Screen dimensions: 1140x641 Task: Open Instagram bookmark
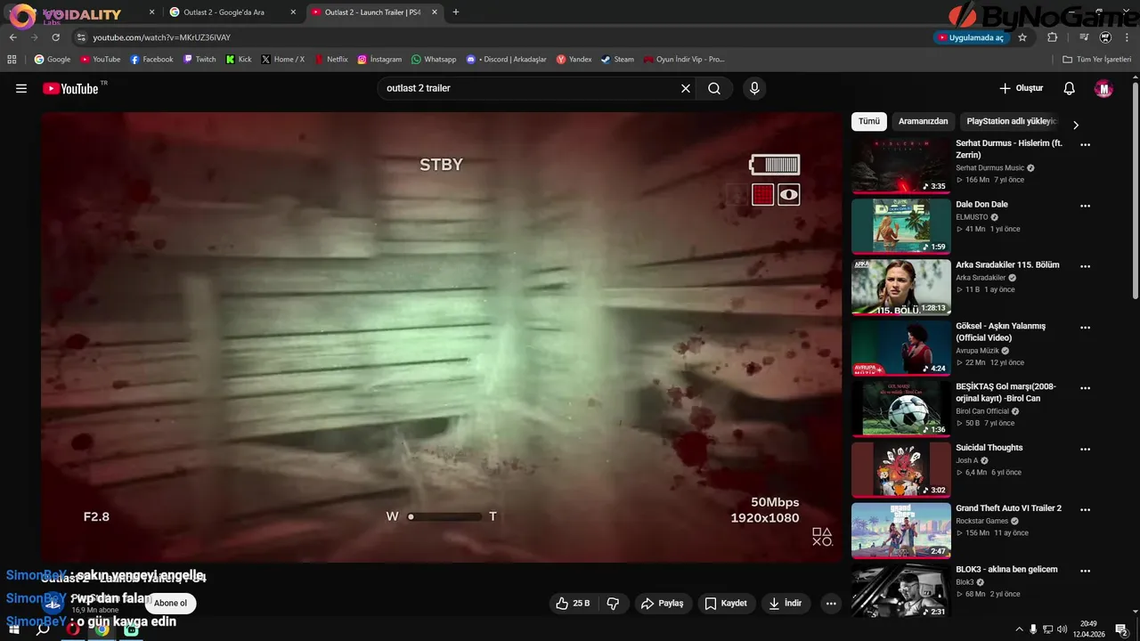point(379,60)
